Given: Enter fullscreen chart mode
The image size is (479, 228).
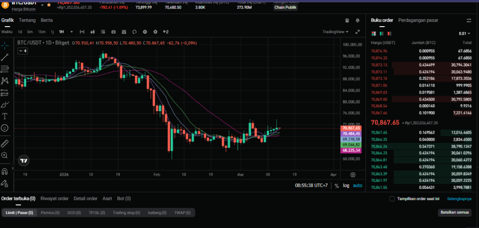Looking at the screenshot, I should (358, 32).
